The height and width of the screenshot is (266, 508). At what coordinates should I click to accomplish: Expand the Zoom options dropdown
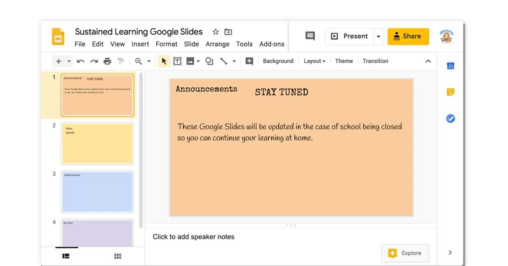tap(149, 61)
